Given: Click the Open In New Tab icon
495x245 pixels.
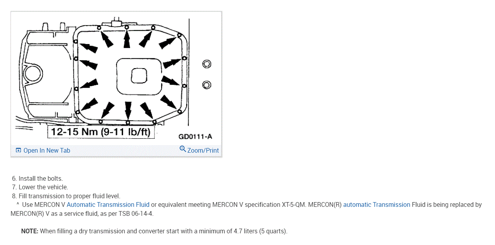Looking at the screenshot, I should pyautogui.click(x=18, y=150).
